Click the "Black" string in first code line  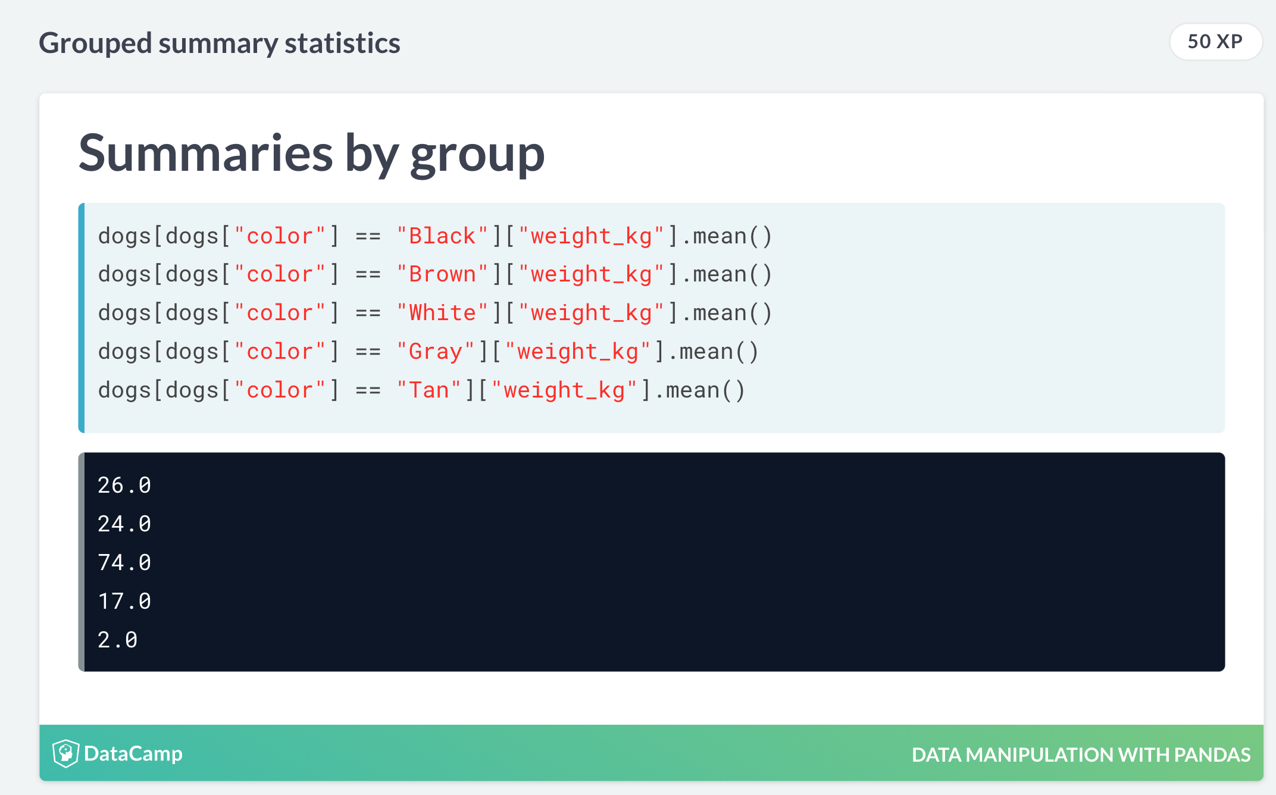coord(442,236)
